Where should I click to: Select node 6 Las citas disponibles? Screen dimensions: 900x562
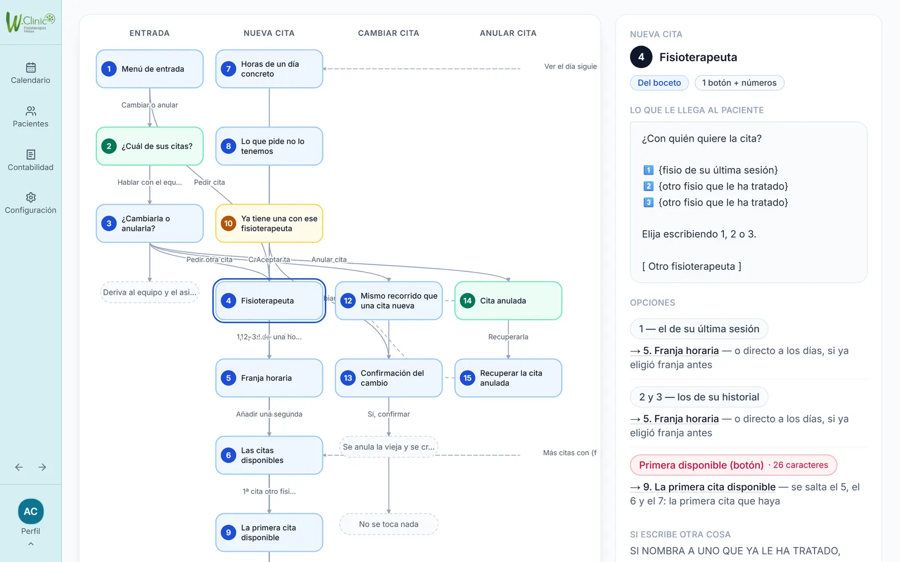coord(269,455)
